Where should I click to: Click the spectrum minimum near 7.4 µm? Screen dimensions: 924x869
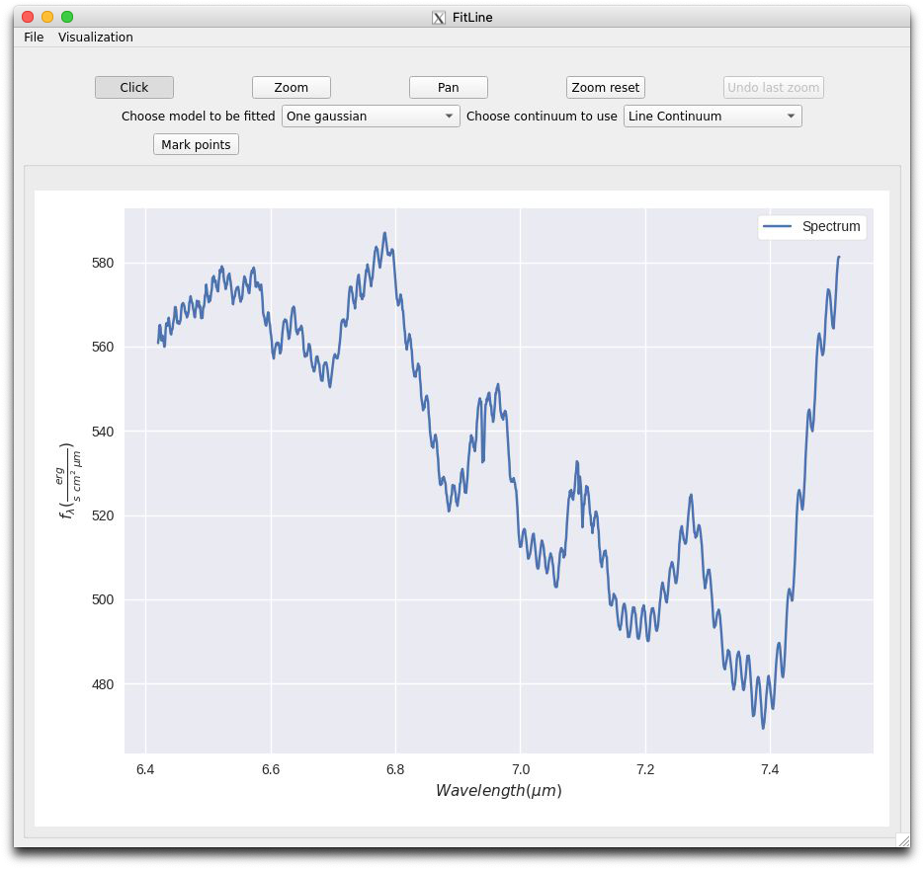pyautogui.click(x=763, y=728)
